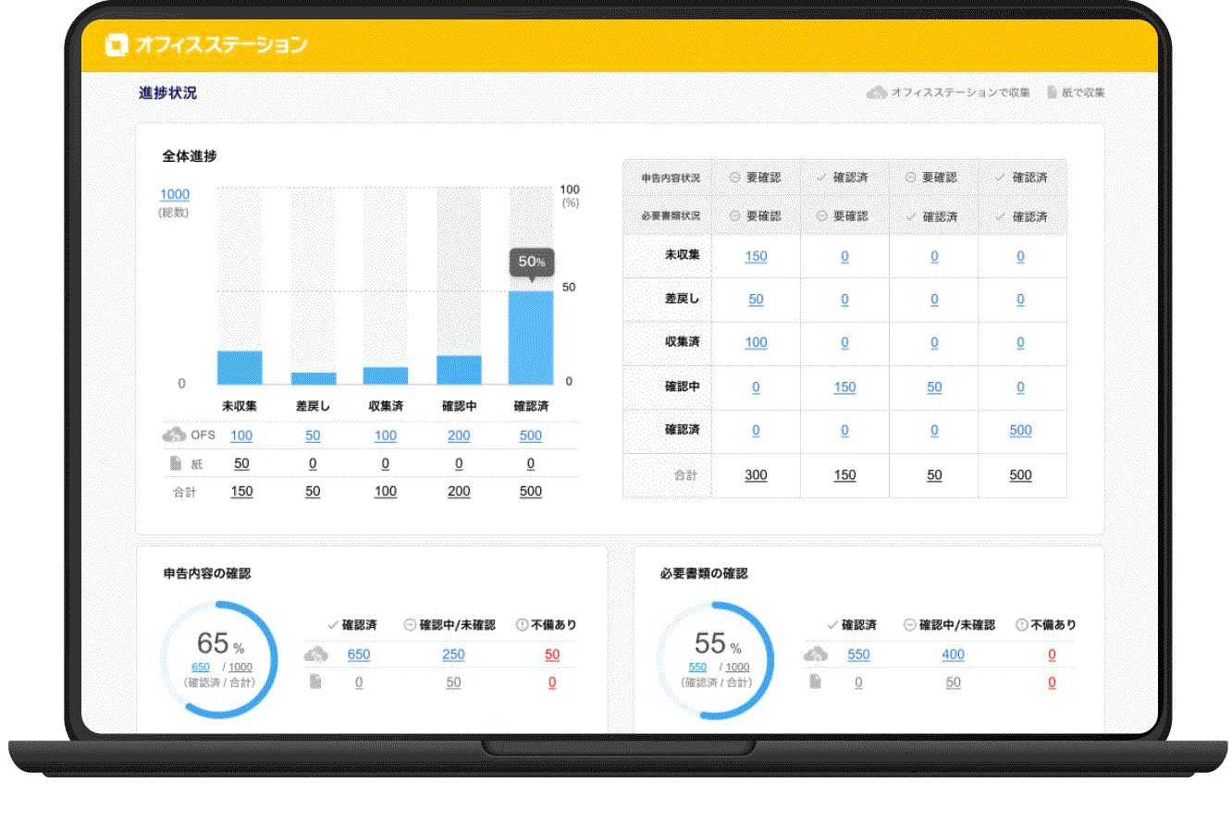This screenshot has height=834, width=1232.
Task: Click the paper icon beside 紙で収集 legend
Action: 1052,92
